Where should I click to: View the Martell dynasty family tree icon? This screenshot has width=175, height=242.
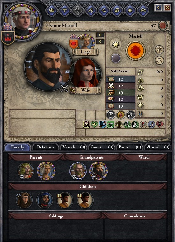pyautogui.click(x=159, y=49)
